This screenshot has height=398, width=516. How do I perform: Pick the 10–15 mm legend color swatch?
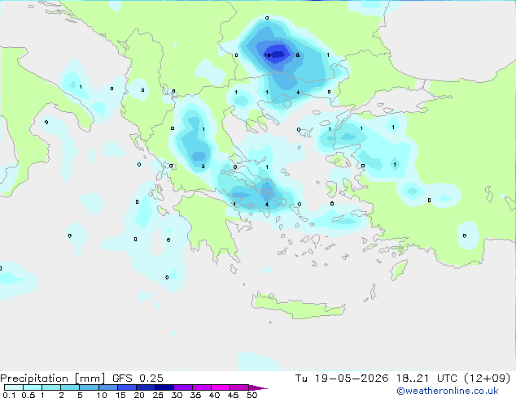click(x=107, y=387)
